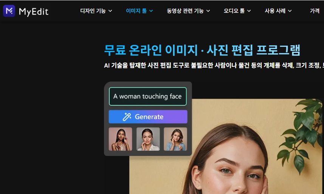Click the heading 무료 온라인 이미지 · 사진 편집 프로그램
The width and height of the screenshot is (324, 194).
[202, 50]
